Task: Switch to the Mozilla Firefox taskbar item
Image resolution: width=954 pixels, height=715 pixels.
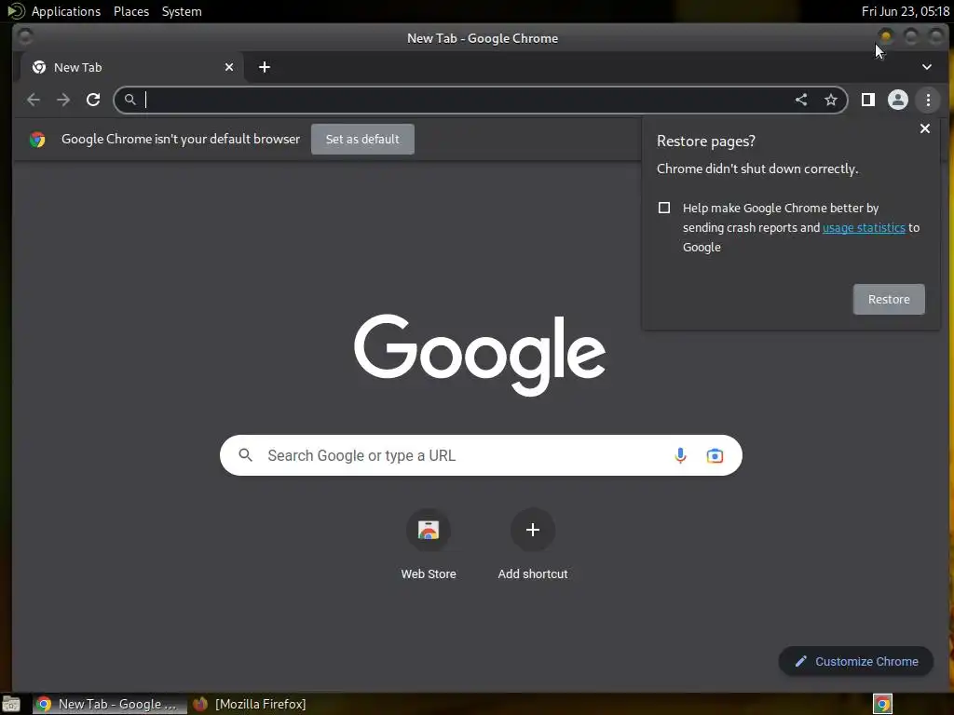Action: pos(250,704)
